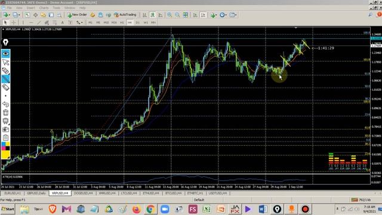Click the Epic Pen clear trash icon
The width and height of the screenshot is (382, 215).
tap(5, 113)
